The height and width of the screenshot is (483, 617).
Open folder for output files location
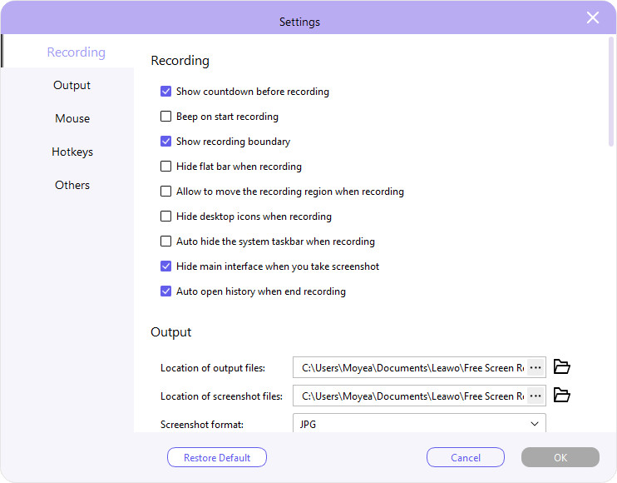562,366
